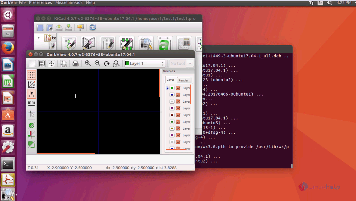Switch to the Layer tab in Visibles

[170, 80]
